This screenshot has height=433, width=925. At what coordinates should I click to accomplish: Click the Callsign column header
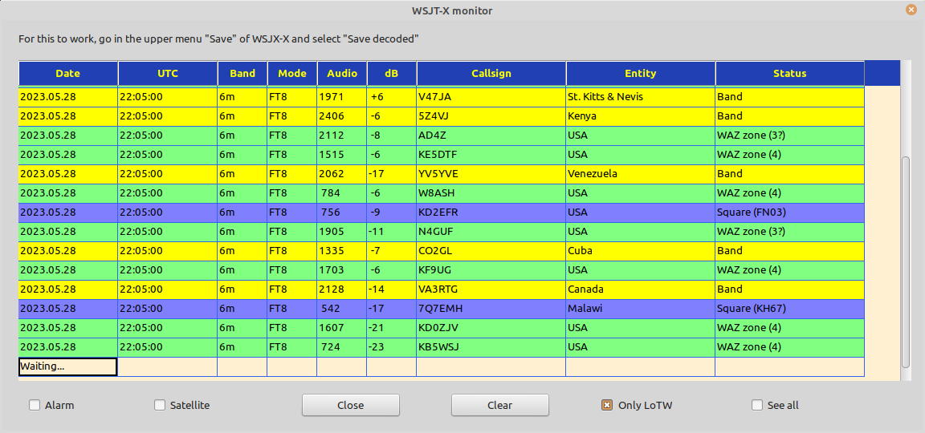tap(491, 74)
